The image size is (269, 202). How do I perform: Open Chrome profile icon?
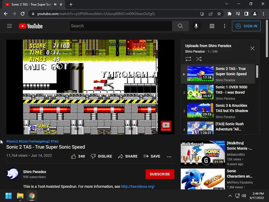(x=255, y=14)
